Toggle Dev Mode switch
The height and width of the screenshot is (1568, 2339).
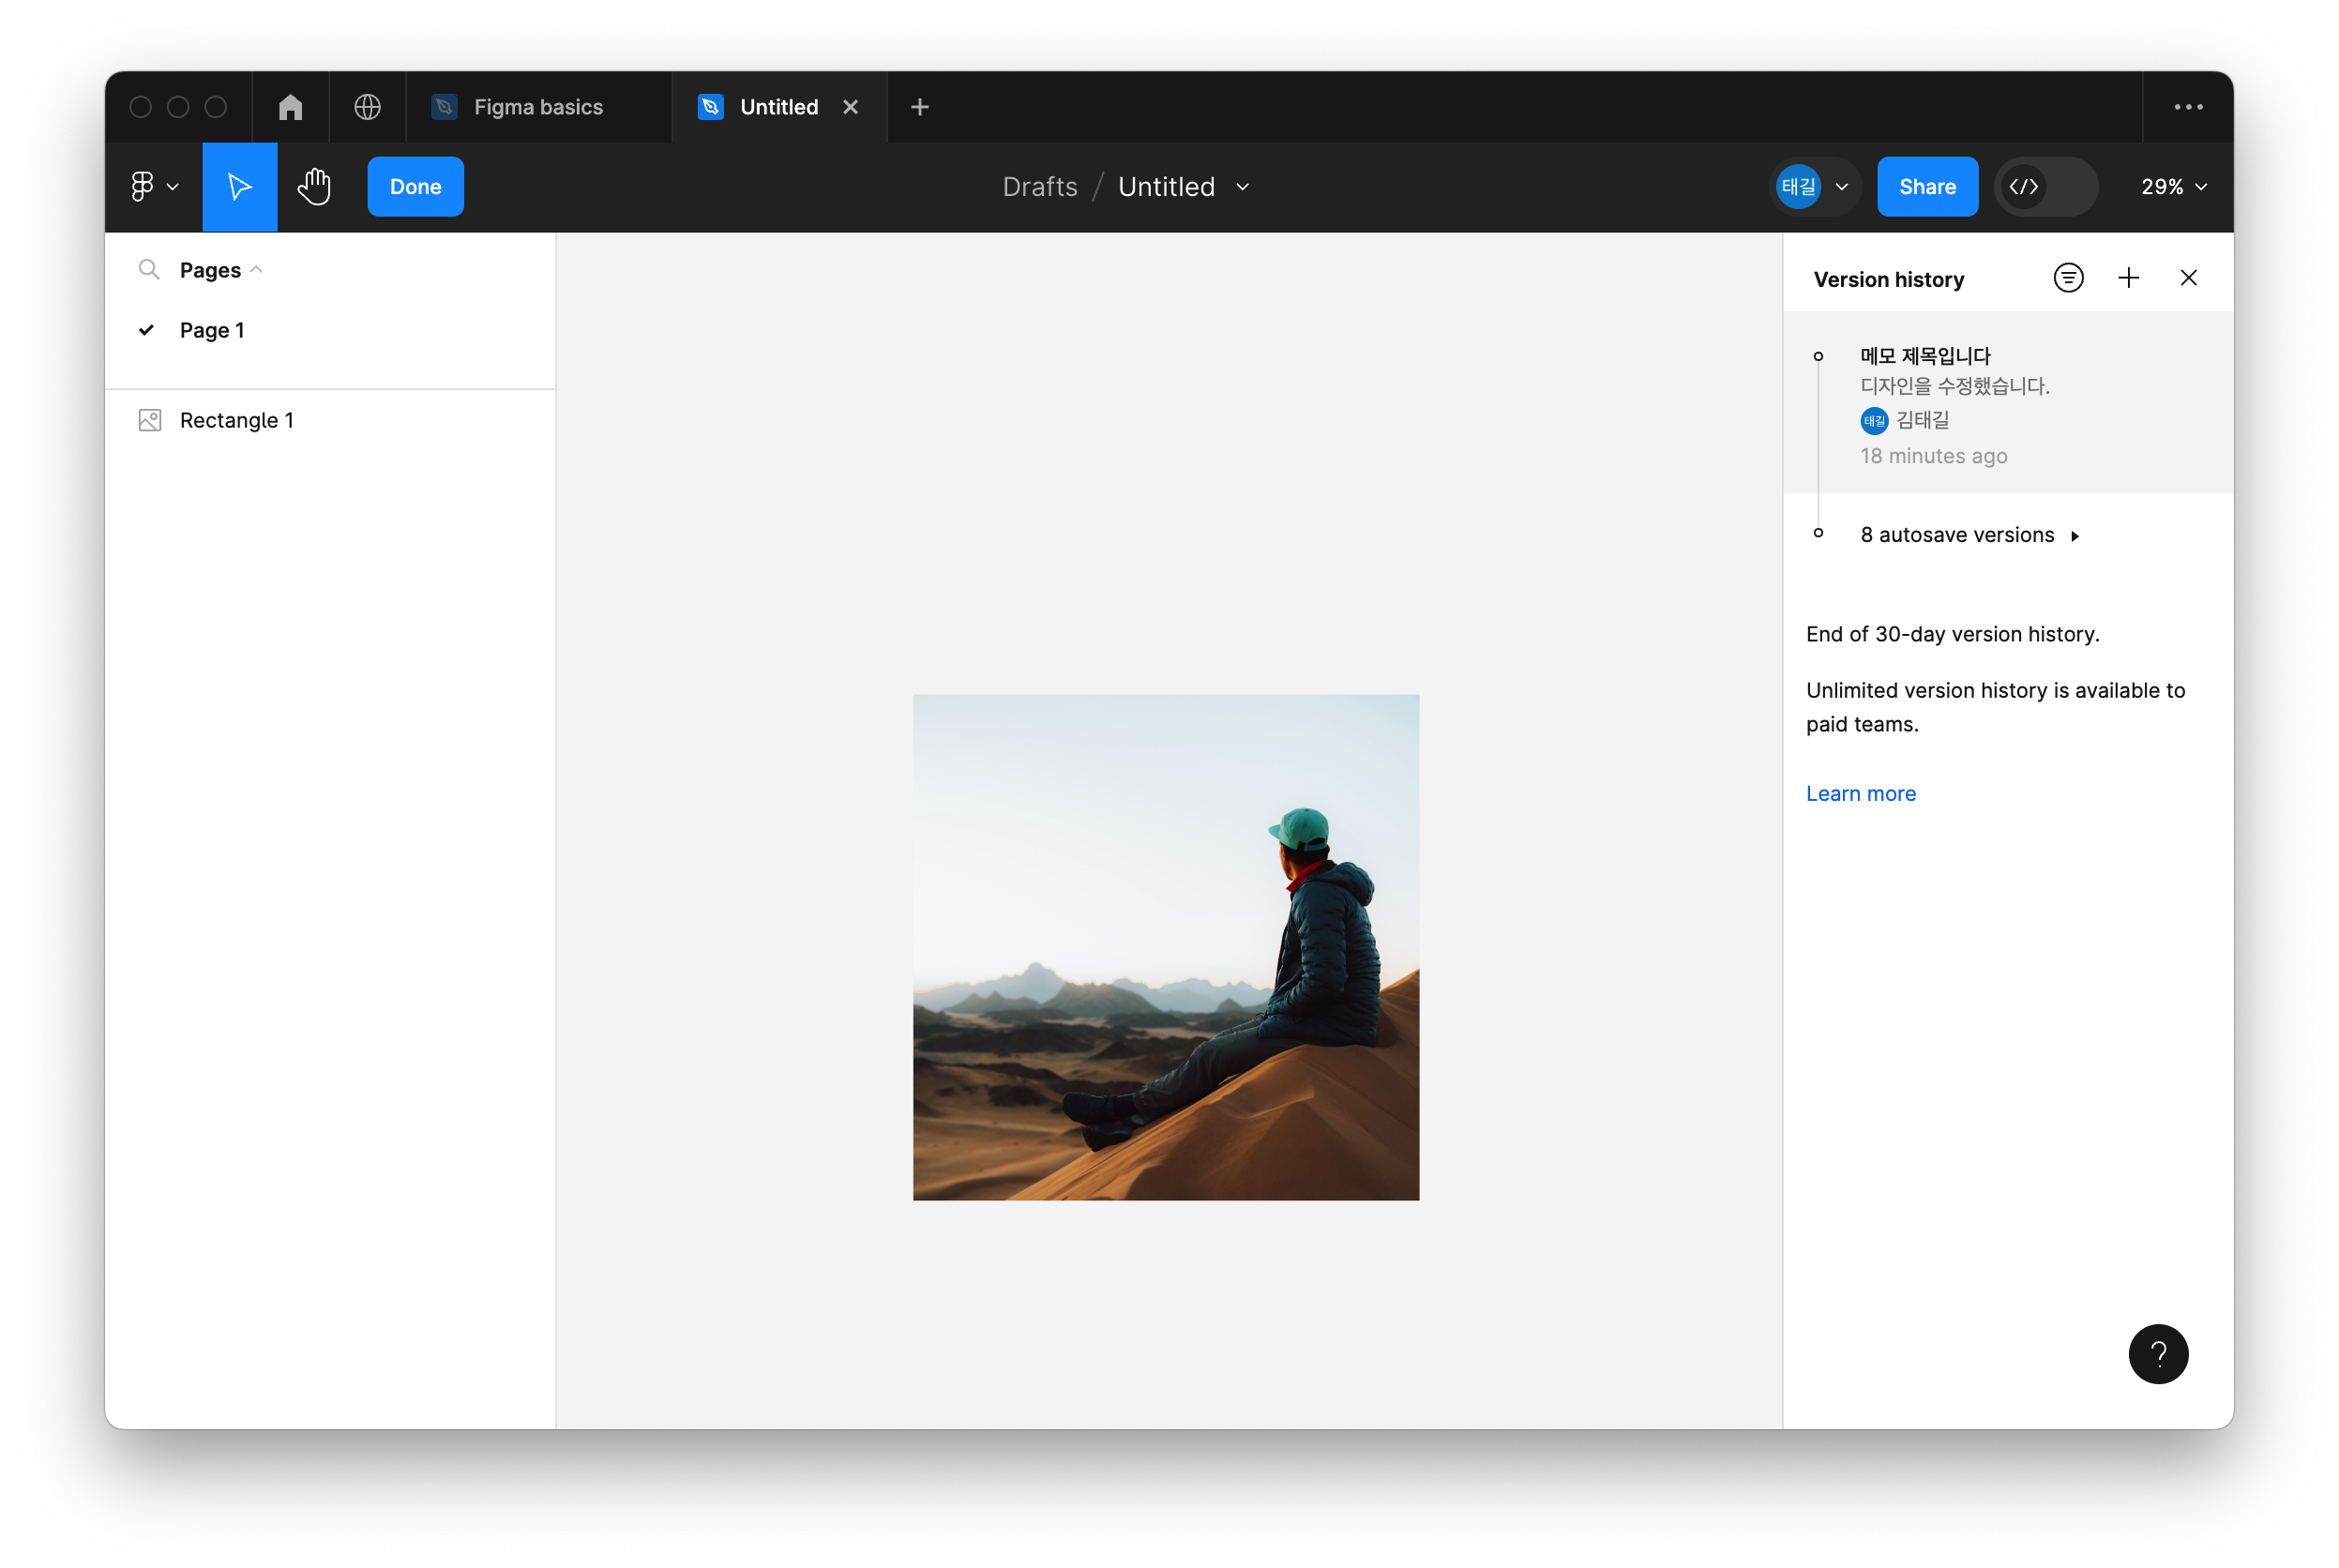(2045, 187)
